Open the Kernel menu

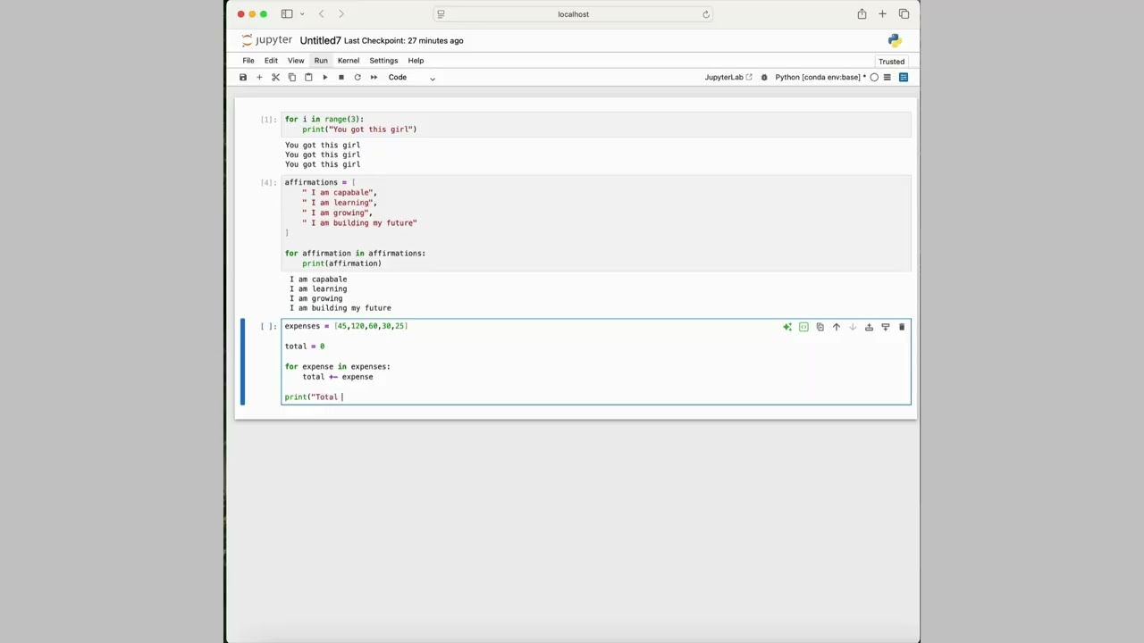pyautogui.click(x=349, y=61)
